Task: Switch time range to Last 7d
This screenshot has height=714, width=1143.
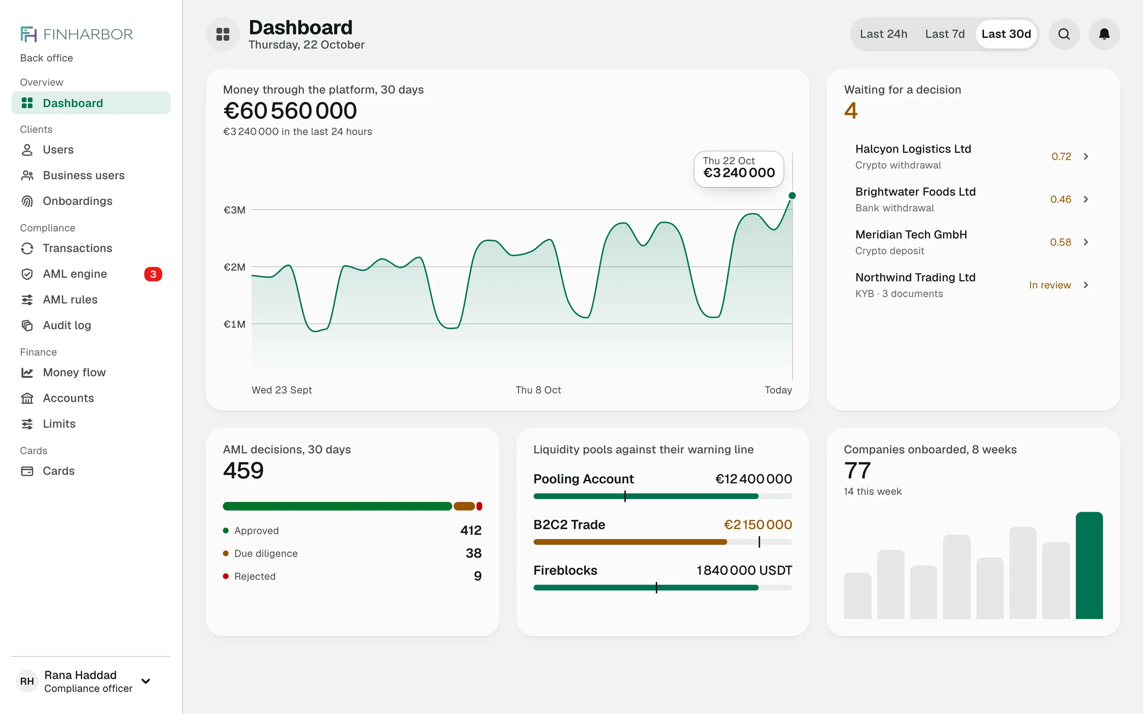Action: tap(945, 34)
